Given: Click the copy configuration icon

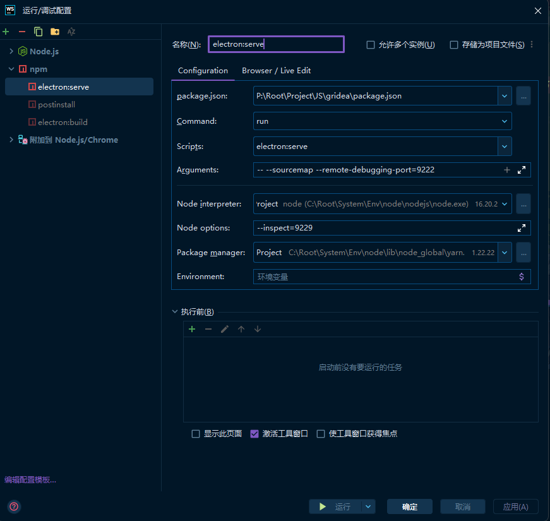Looking at the screenshot, I should click(x=39, y=32).
